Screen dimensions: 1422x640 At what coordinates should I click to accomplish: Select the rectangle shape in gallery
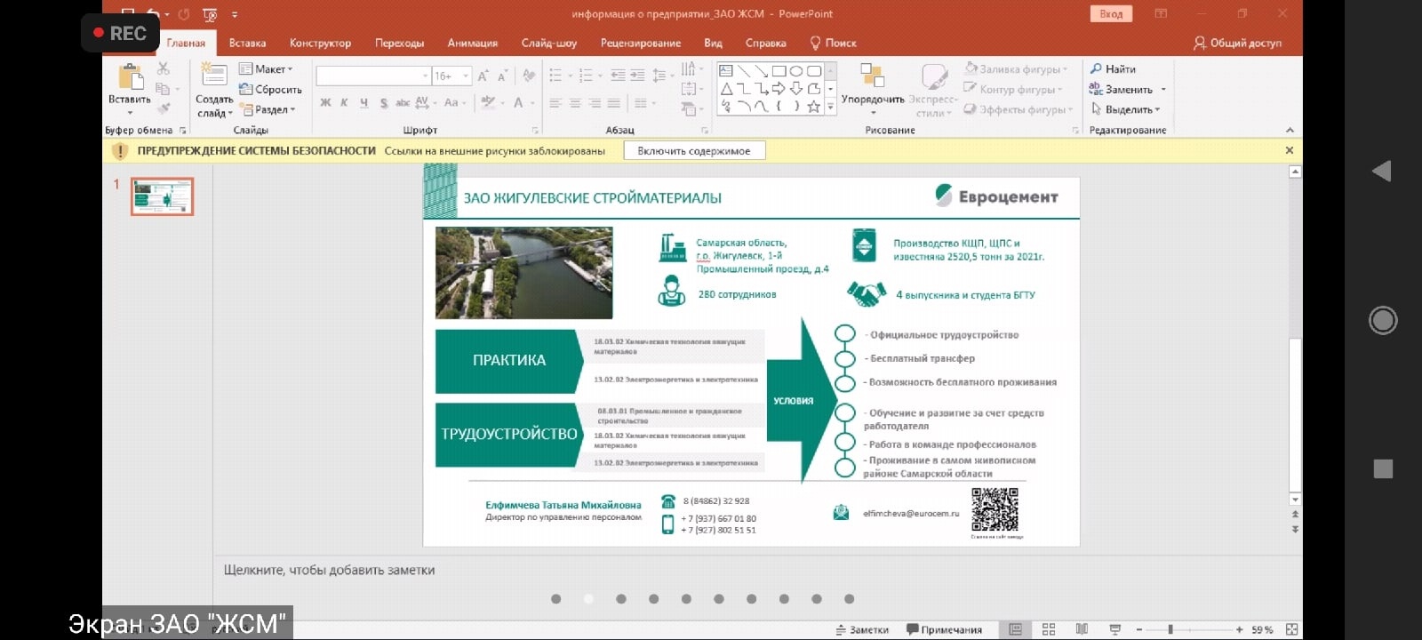point(779,70)
